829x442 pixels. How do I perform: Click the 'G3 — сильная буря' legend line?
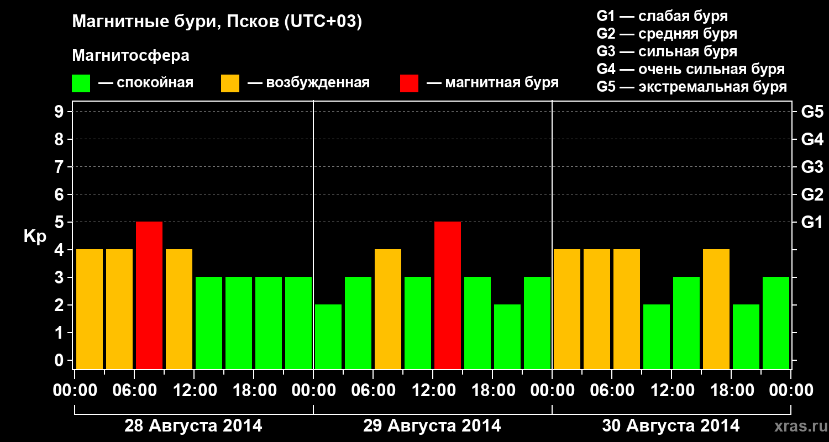(x=667, y=51)
